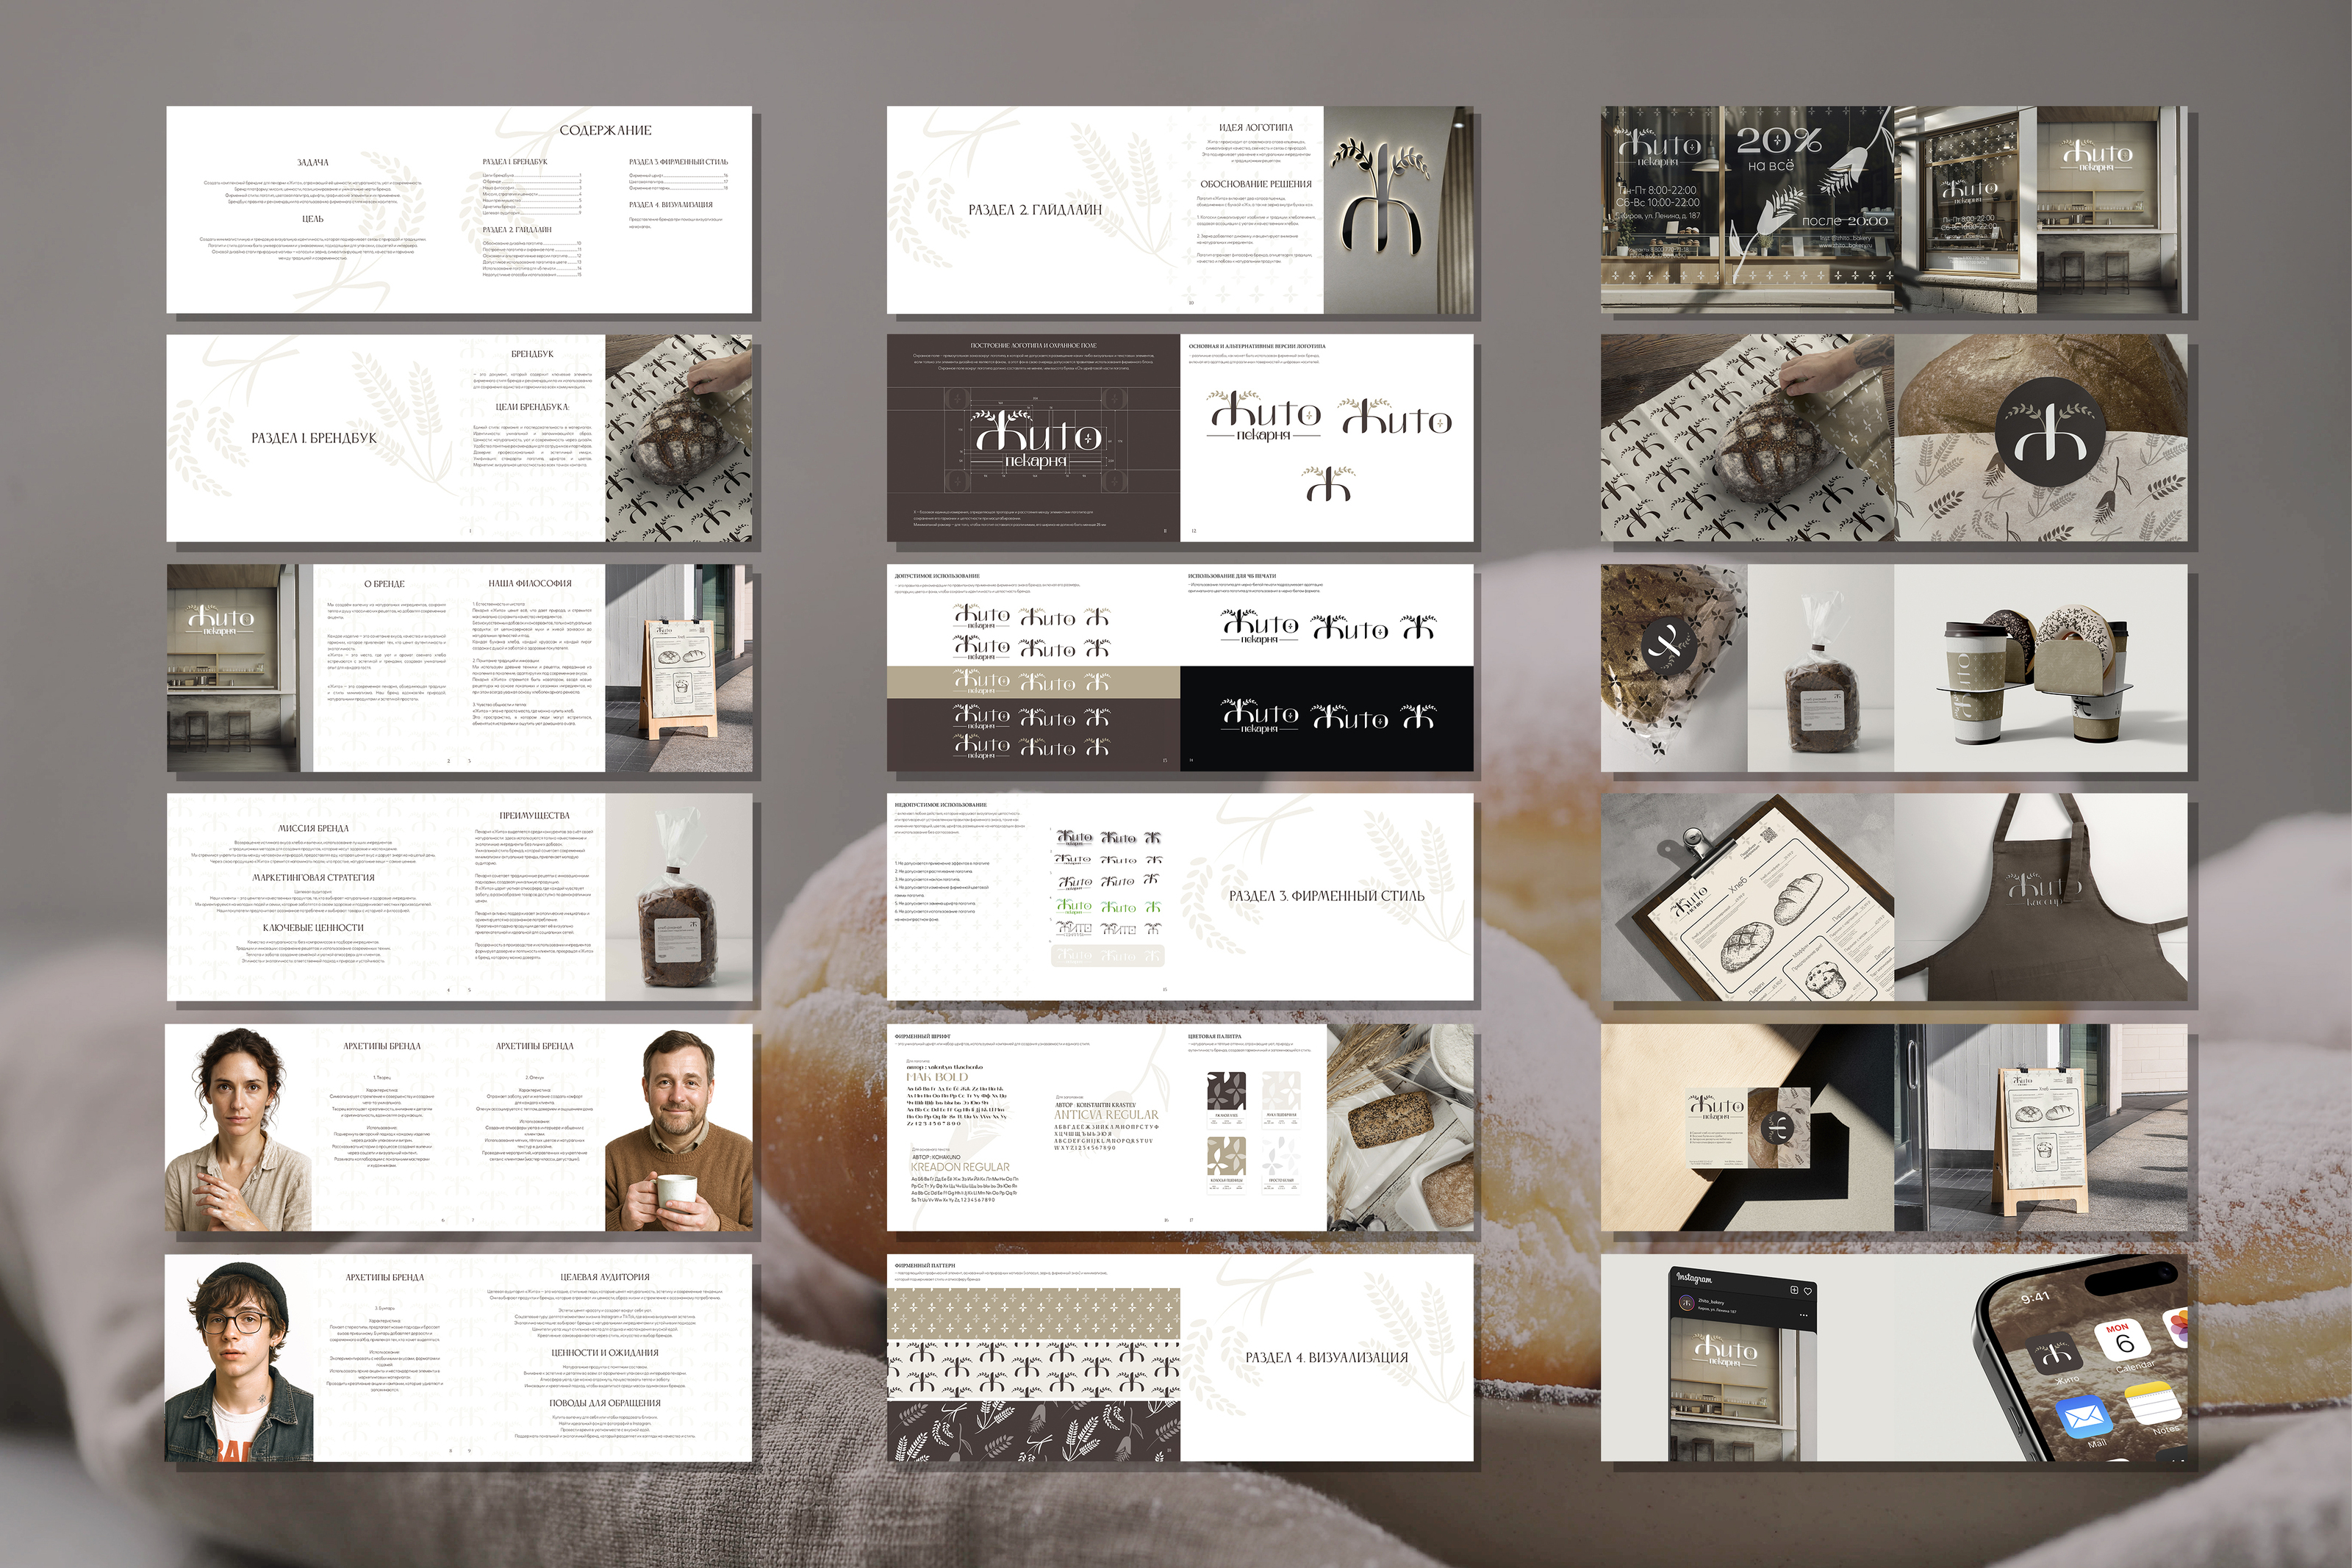This screenshot has height=1568, width=2352.
Task: Click the РАЗДЕЛ 3. ФИРМЕННЫЙ СТИЛЬ heading
Action: click(x=1326, y=896)
